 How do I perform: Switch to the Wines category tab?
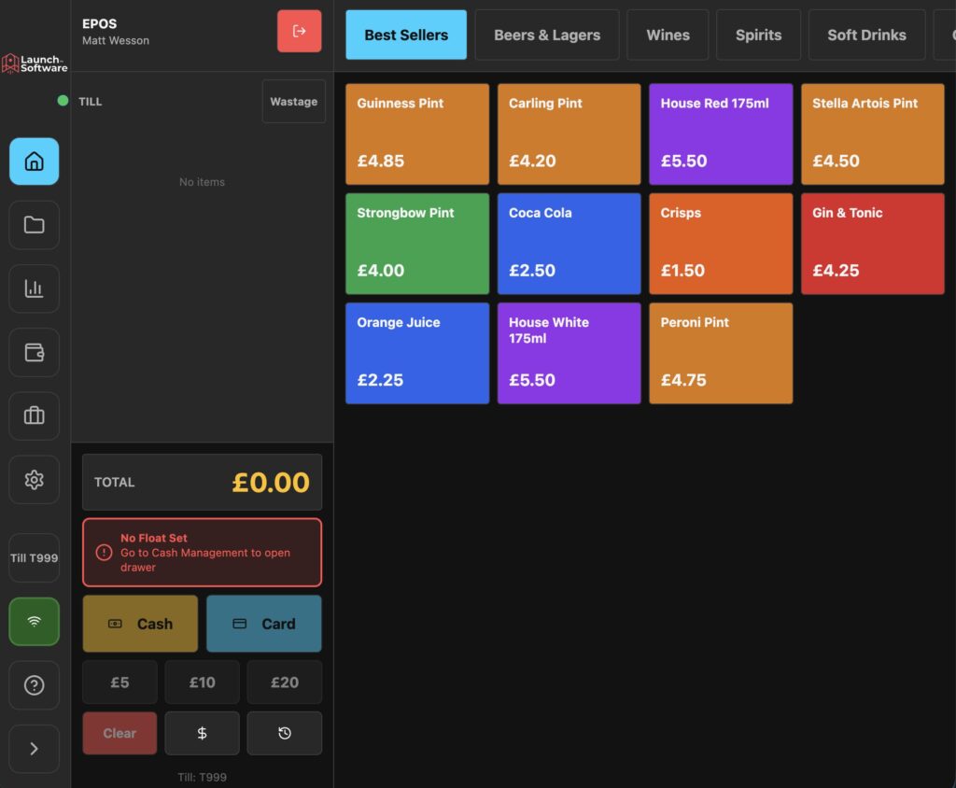coord(668,35)
